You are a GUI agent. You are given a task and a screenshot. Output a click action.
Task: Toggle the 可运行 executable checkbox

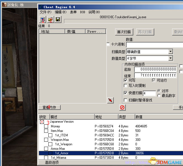point(154,80)
